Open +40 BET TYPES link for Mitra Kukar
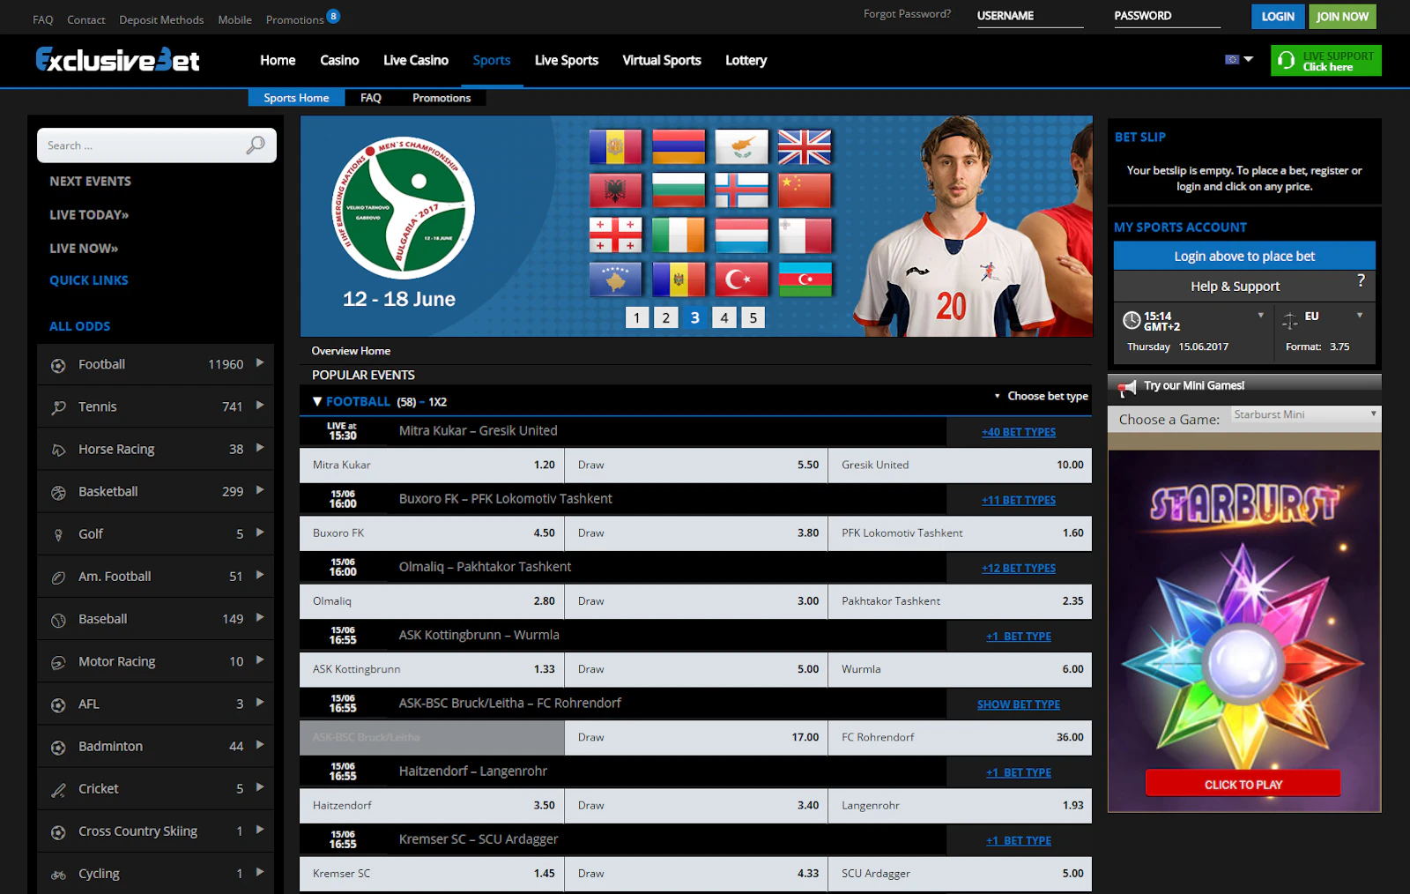The image size is (1410, 894). 1018,432
